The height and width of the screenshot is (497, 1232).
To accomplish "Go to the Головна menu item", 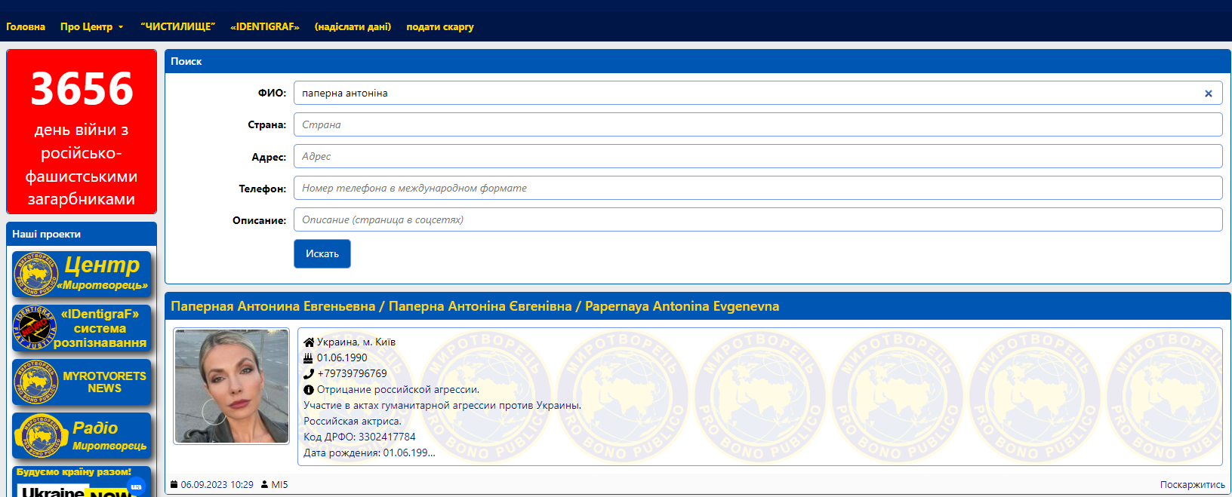I will point(26,27).
